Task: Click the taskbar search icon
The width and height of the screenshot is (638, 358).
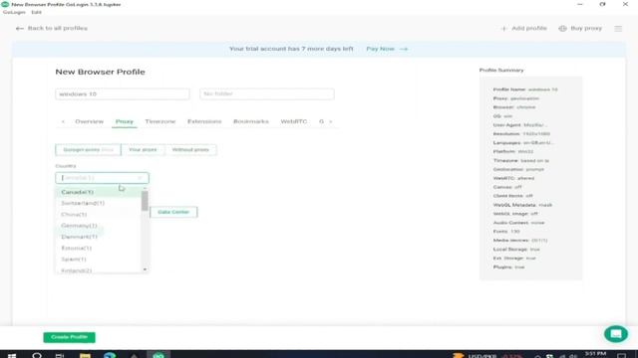Action: 37,355
